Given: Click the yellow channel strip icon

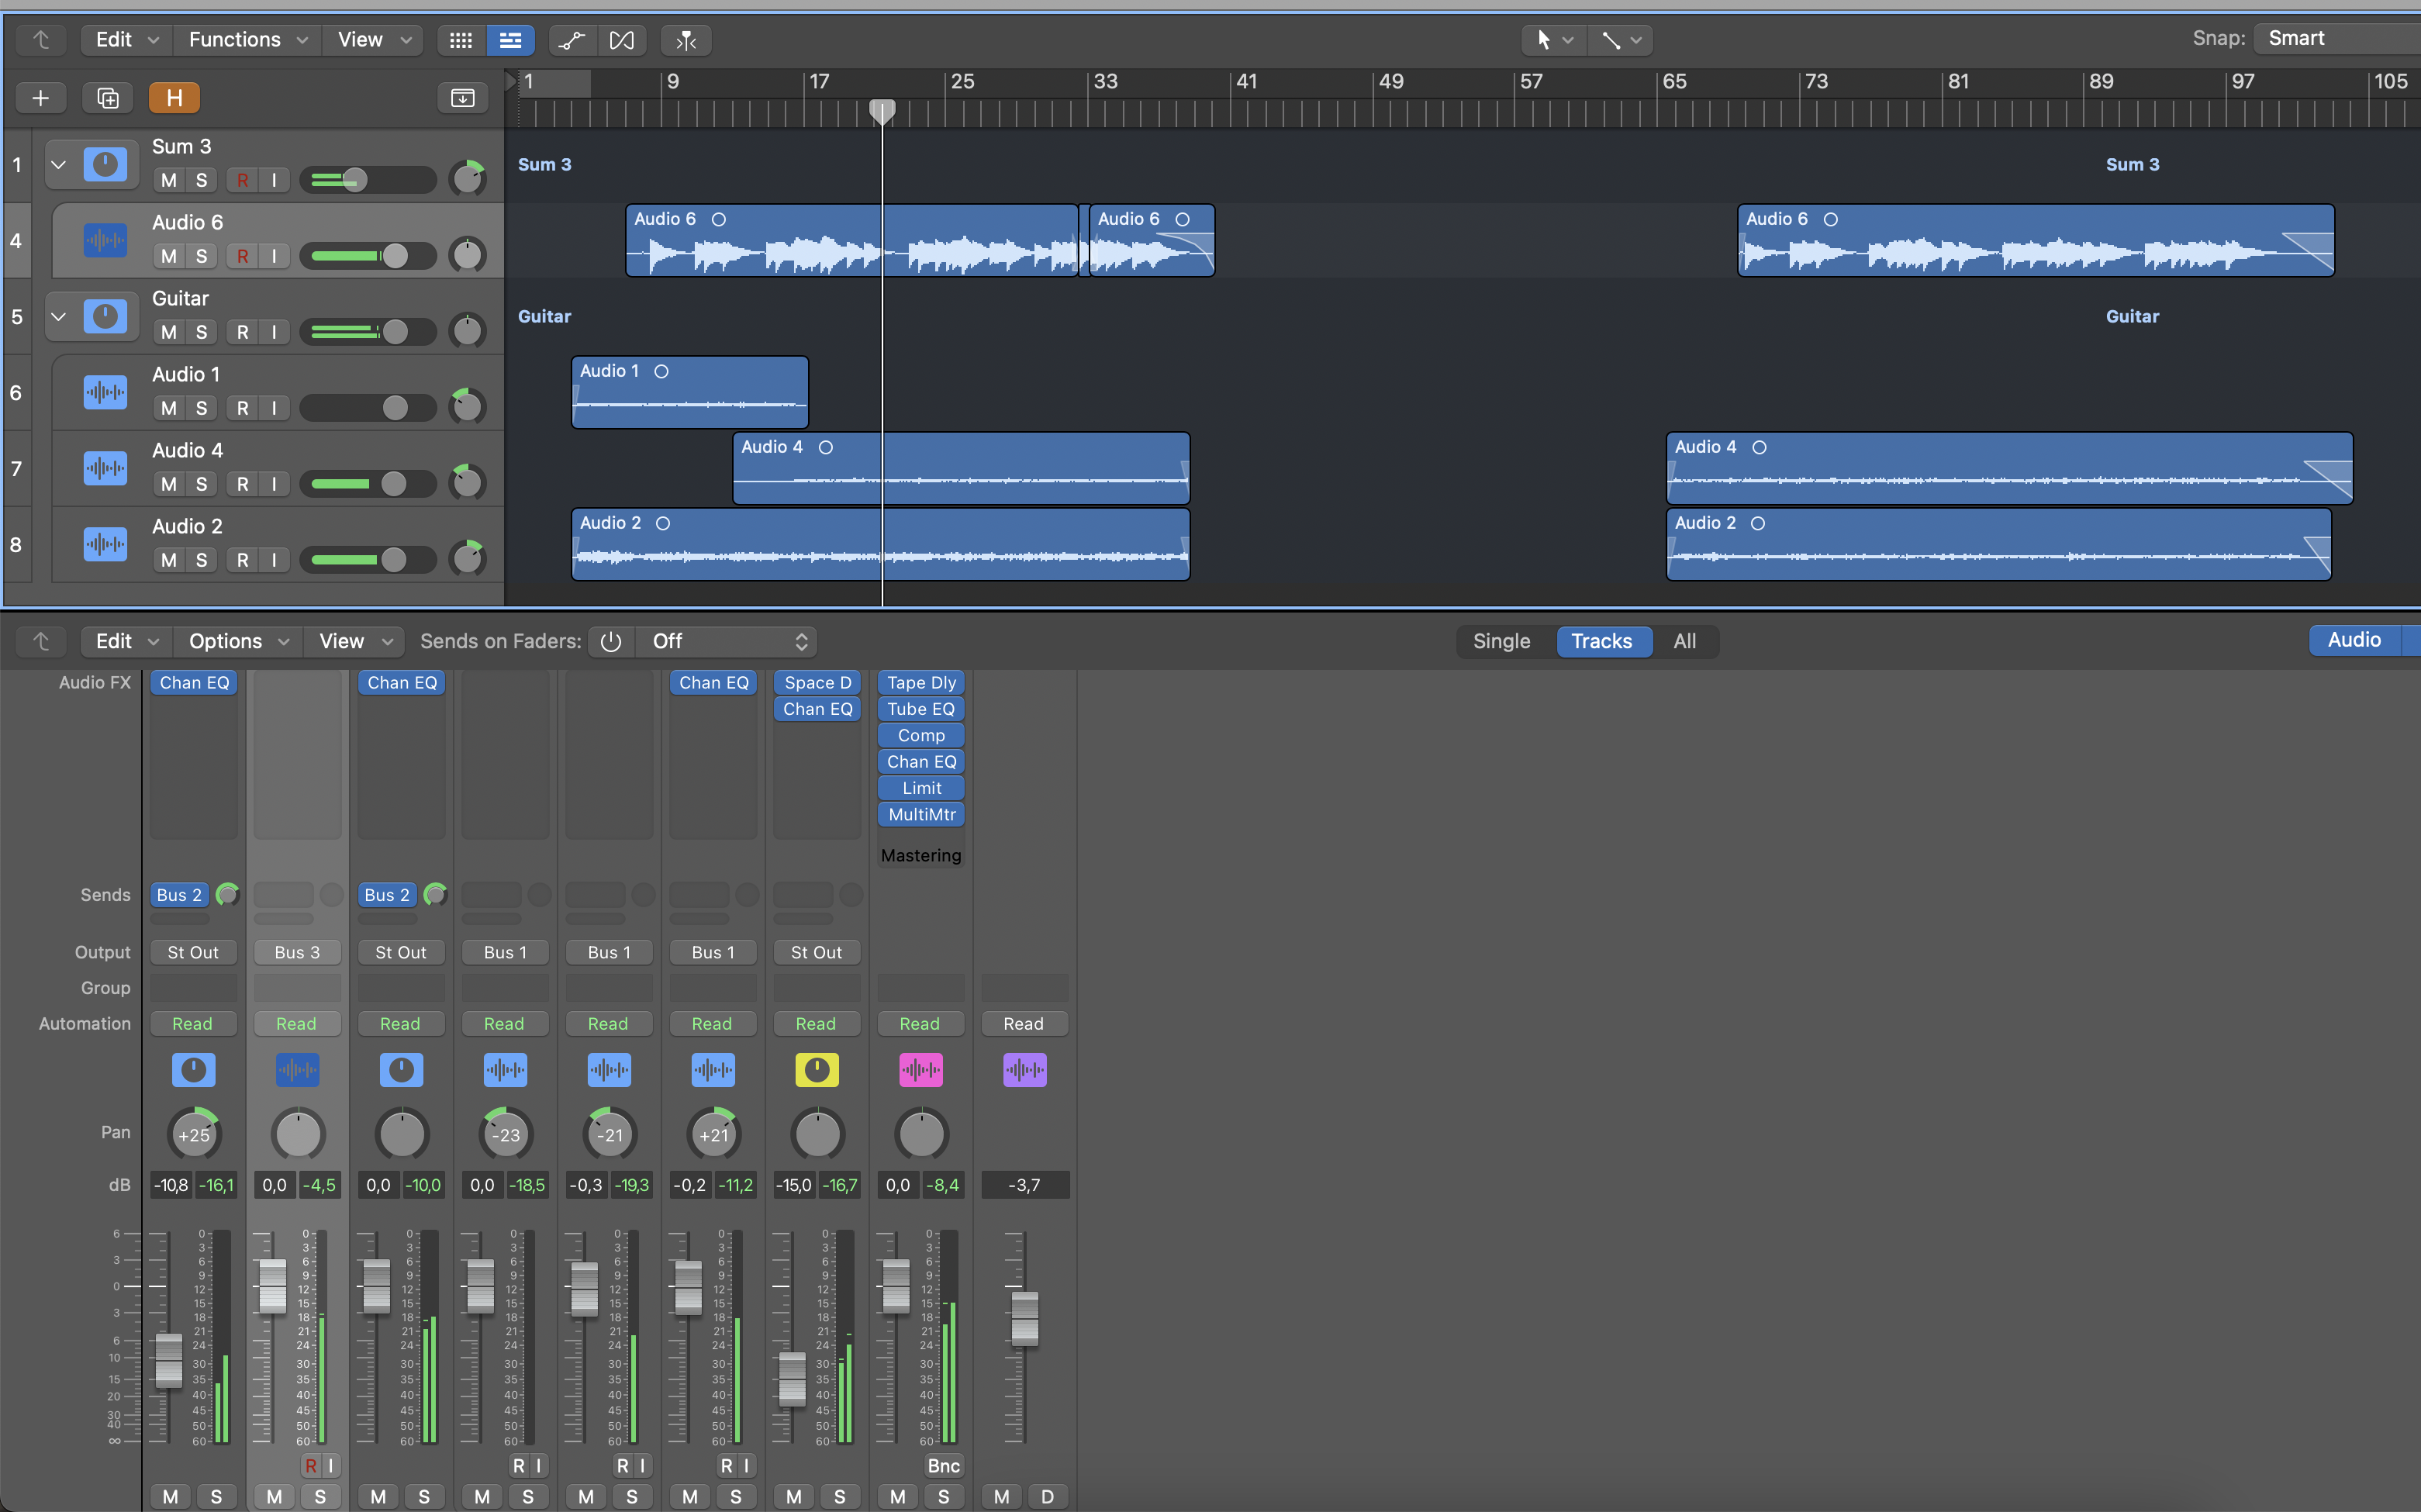Looking at the screenshot, I should [816, 1070].
